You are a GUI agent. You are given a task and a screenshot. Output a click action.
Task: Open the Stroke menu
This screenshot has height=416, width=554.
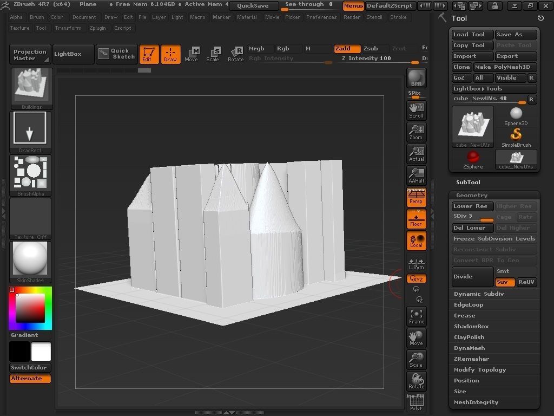pos(398,17)
